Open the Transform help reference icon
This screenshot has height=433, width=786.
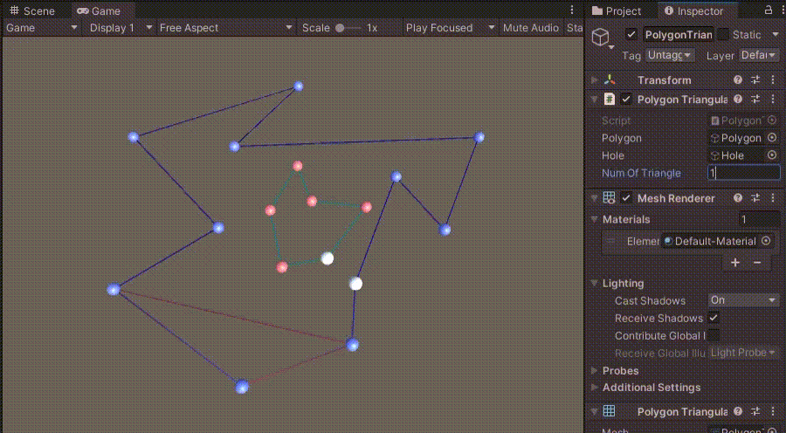click(x=738, y=79)
